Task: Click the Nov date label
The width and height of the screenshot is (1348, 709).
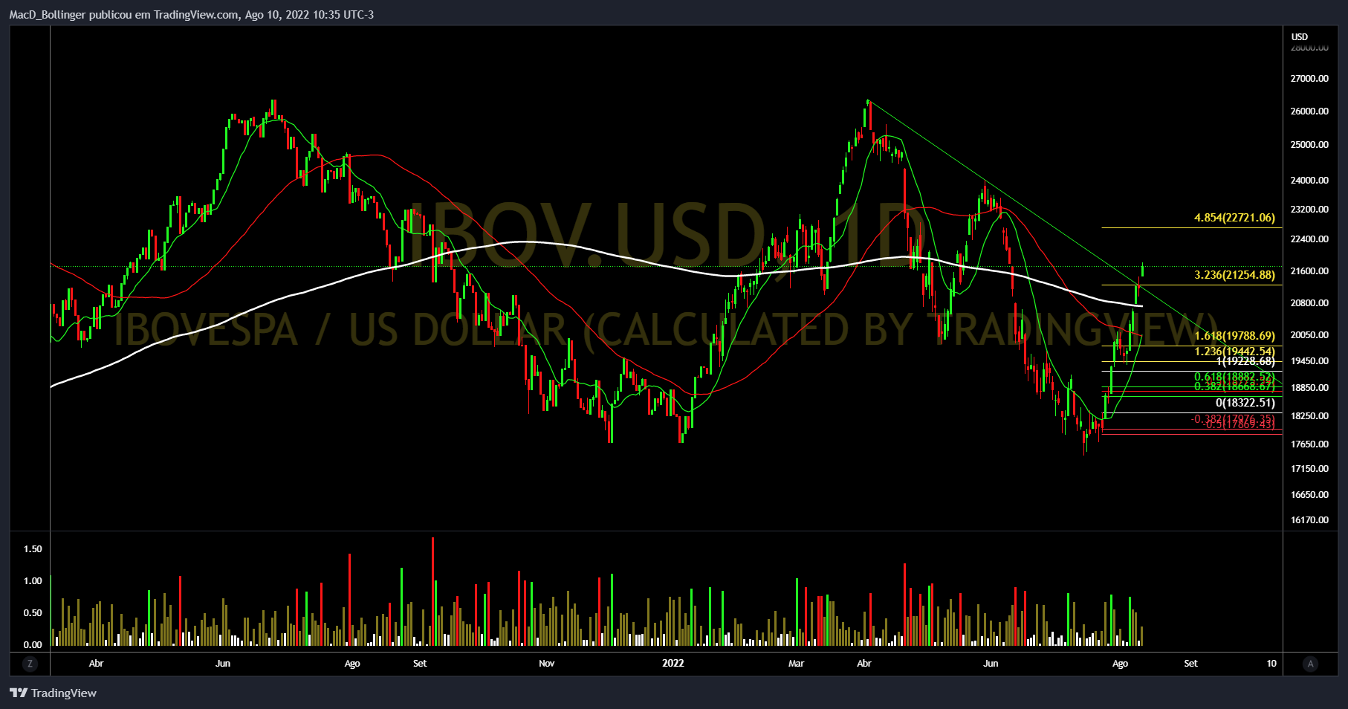Action: point(546,664)
